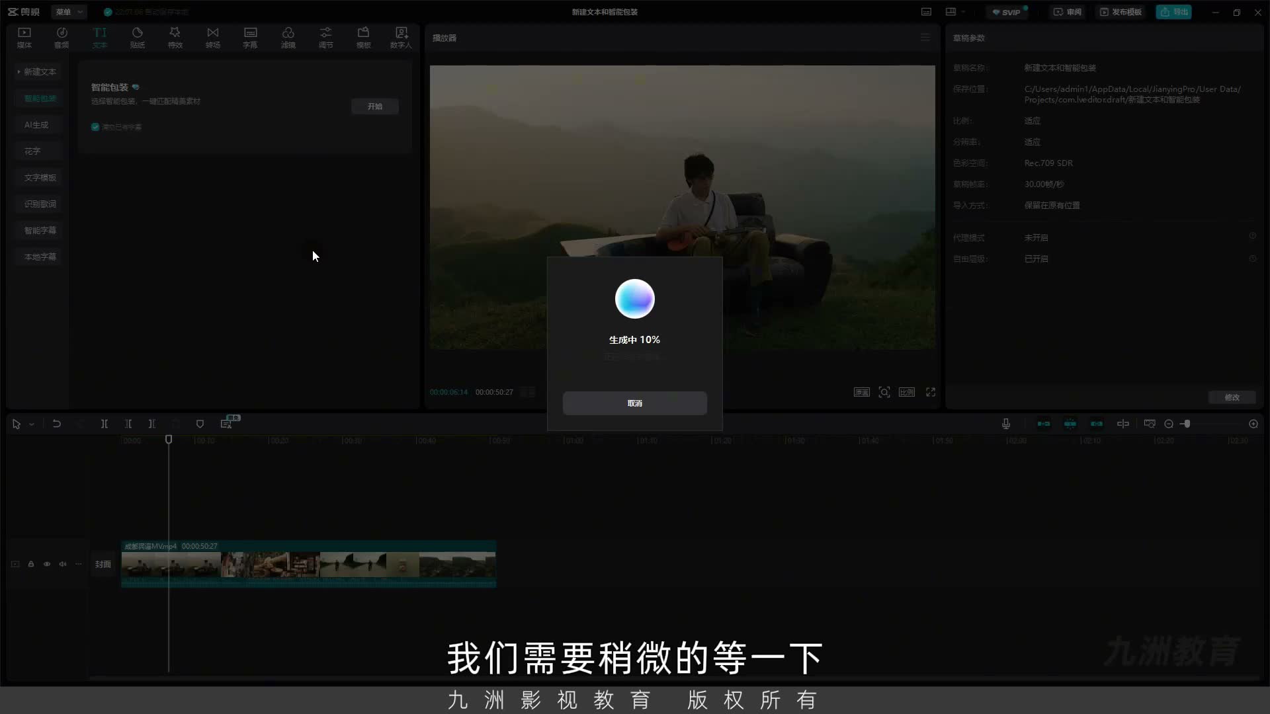The image size is (1270, 714).
Task: Click the undo icon
Action: point(57,424)
